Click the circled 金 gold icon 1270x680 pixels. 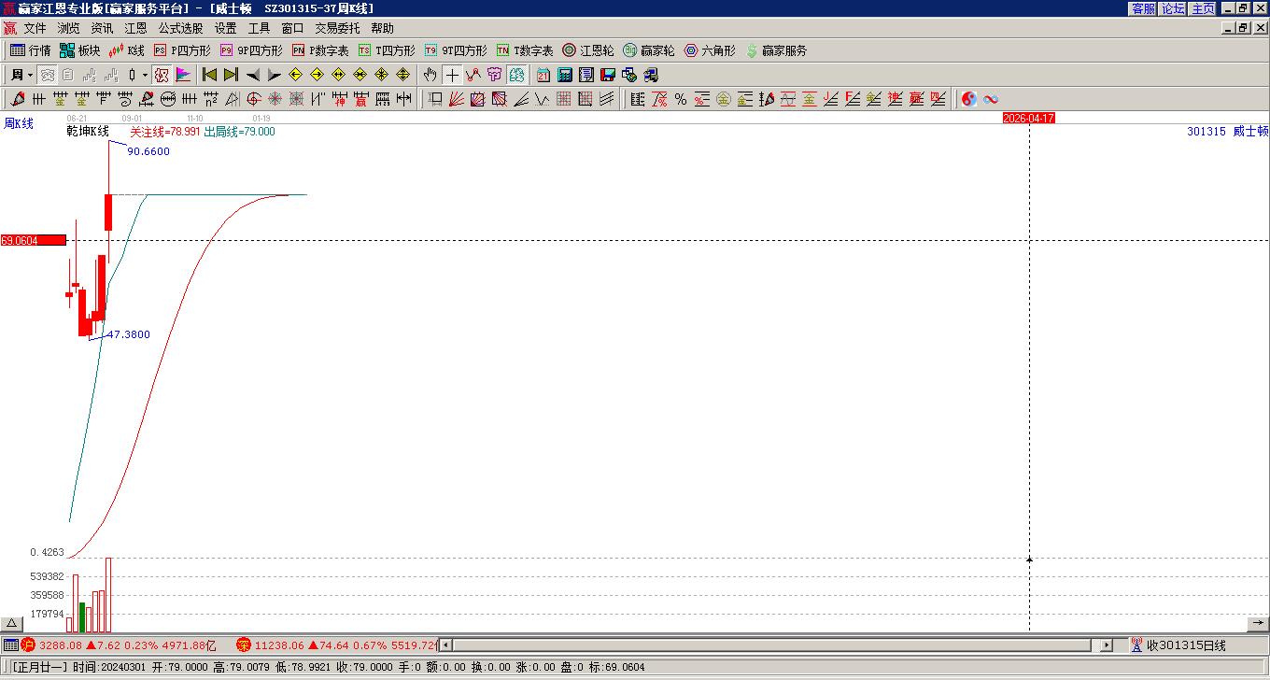(723, 99)
